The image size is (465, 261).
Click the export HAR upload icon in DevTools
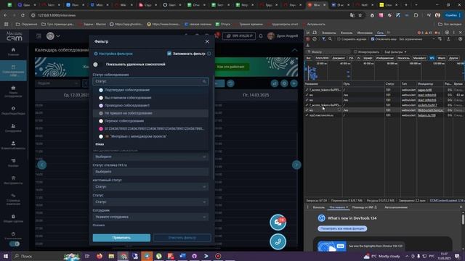pos(448,39)
